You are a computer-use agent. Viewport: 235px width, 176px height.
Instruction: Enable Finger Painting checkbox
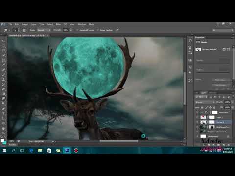click(98, 30)
